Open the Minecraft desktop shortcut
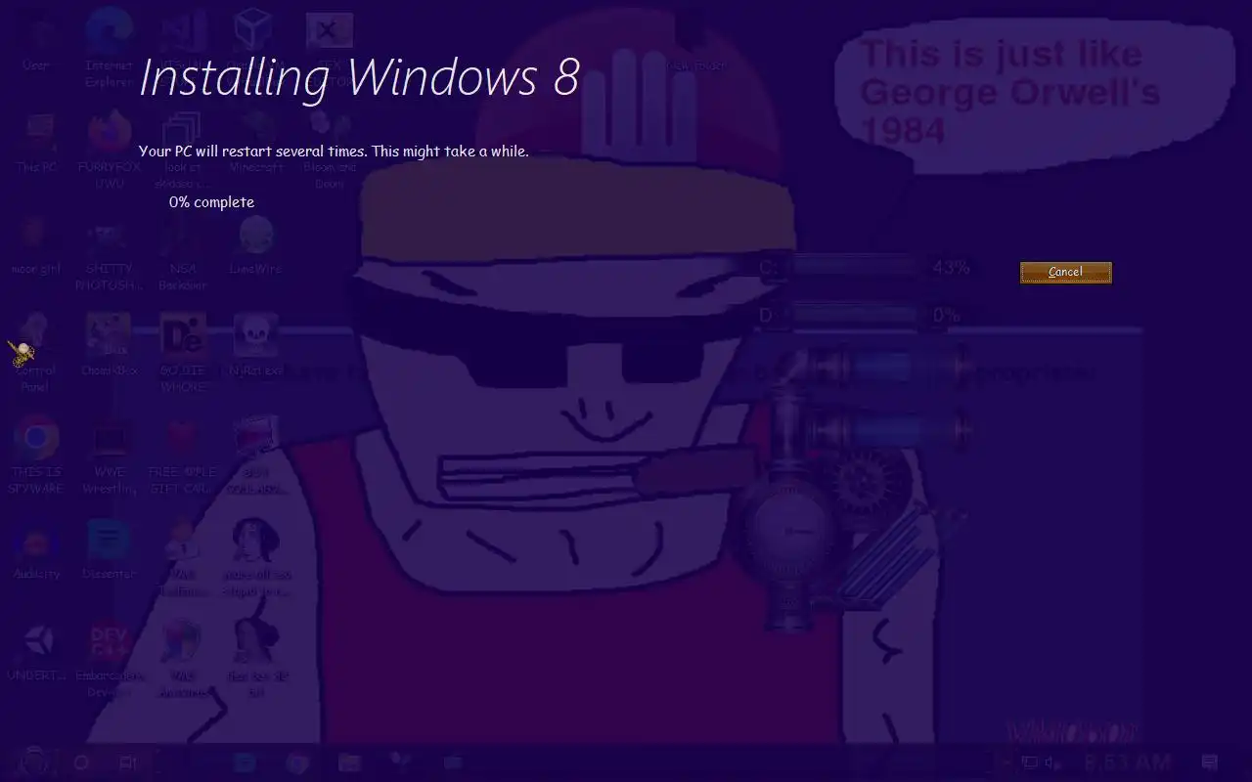1252x782 pixels. (x=255, y=145)
